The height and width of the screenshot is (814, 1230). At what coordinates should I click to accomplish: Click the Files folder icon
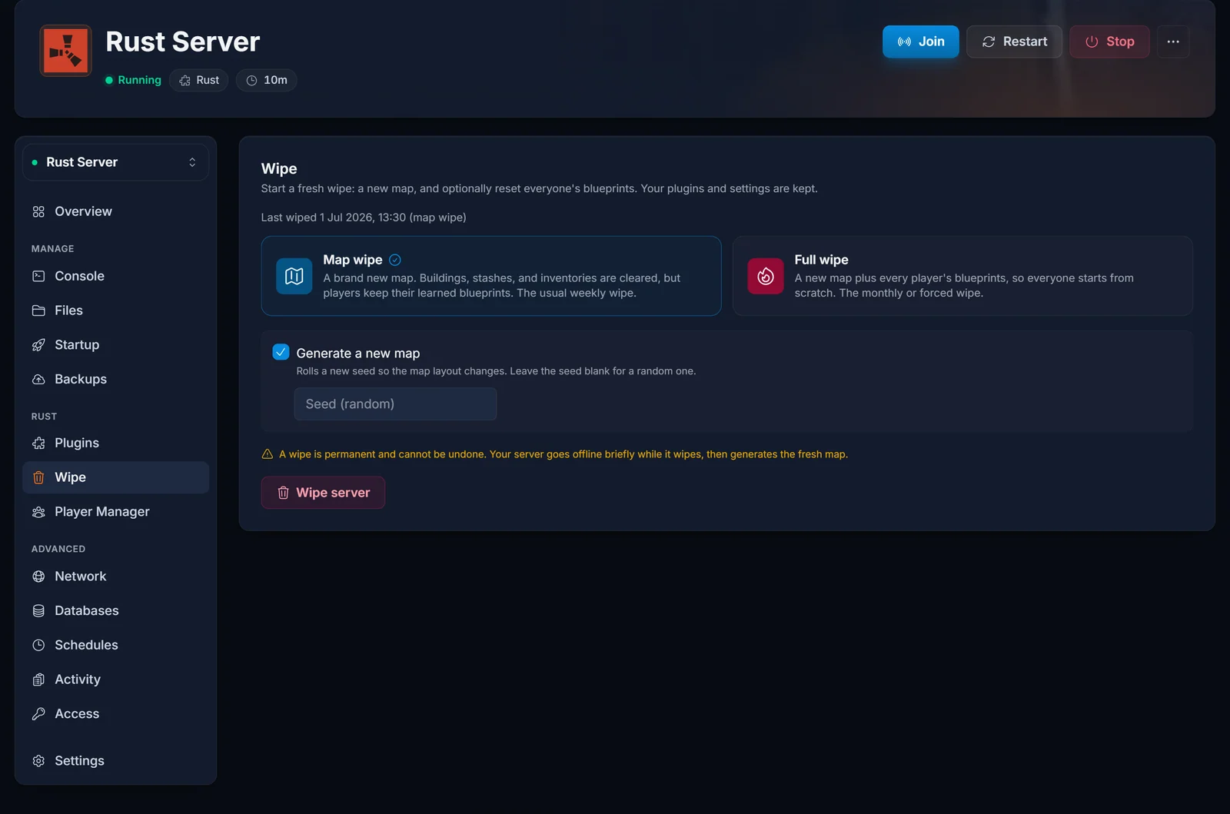click(38, 311)
